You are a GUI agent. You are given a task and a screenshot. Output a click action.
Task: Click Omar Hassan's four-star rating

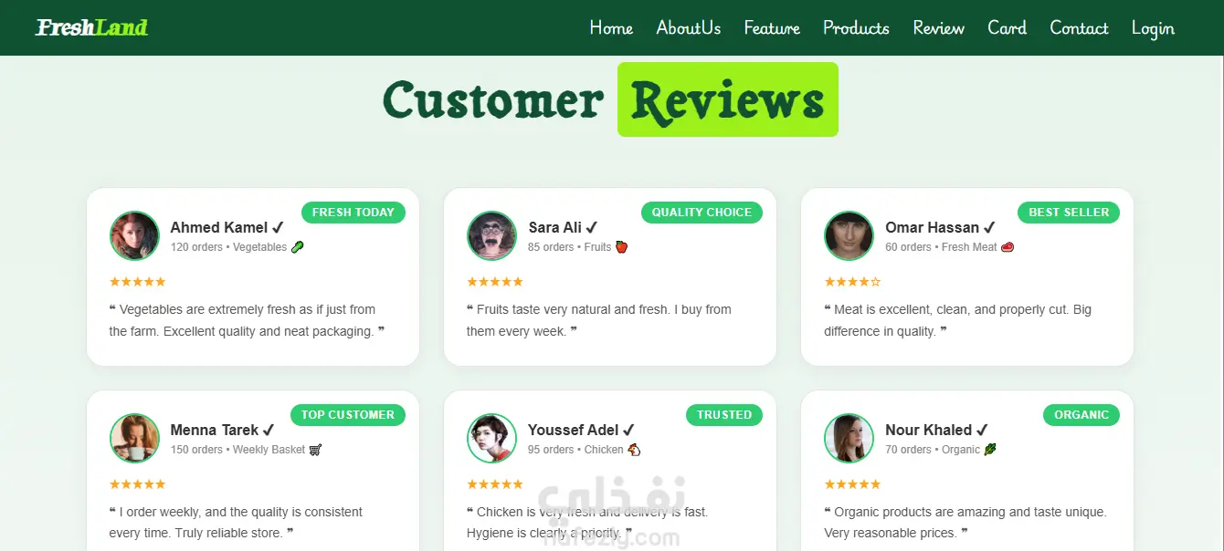852,282
